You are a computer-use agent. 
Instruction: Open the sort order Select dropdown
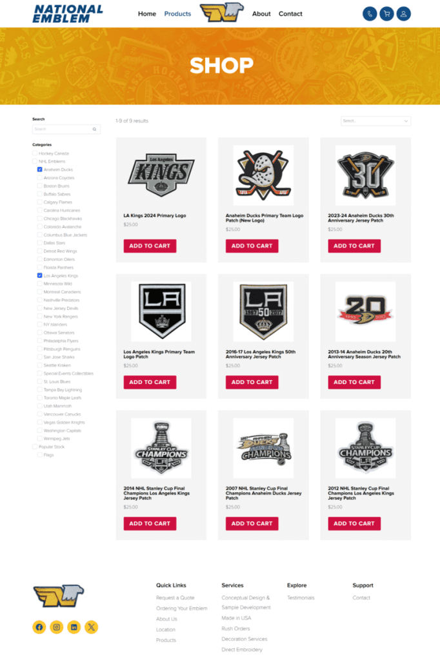click(x=375, y=121)
